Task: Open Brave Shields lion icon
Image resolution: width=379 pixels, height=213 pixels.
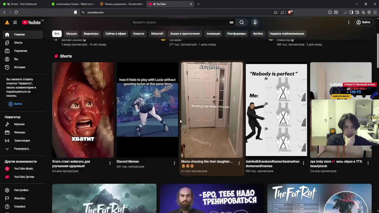Action: click(x=290, y=12)
